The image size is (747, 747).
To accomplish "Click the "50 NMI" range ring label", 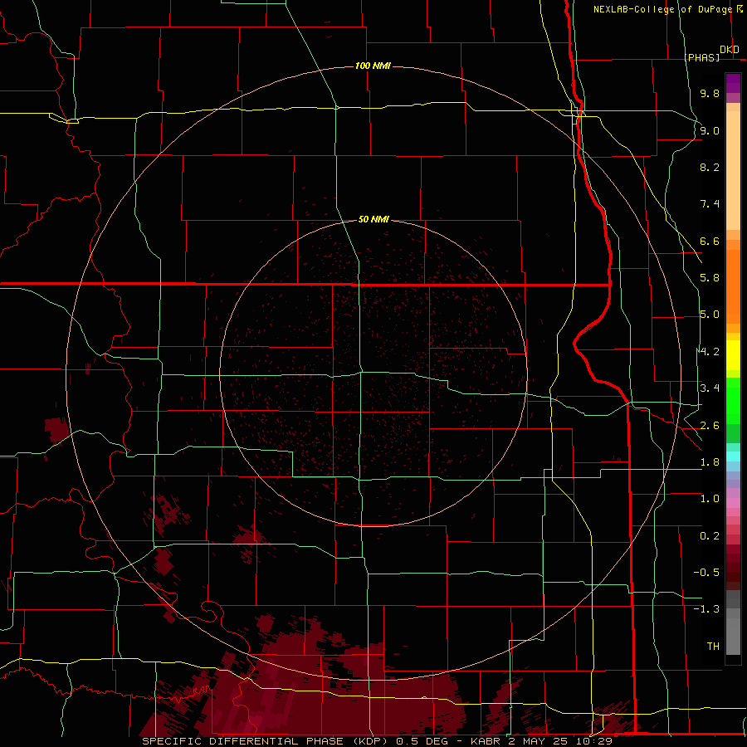I will click(373, 220).
